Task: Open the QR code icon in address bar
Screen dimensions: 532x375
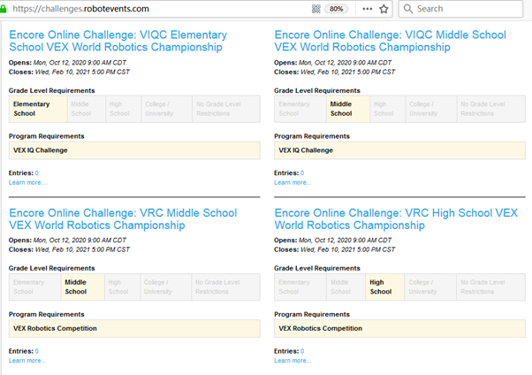Action: (315, 9)
